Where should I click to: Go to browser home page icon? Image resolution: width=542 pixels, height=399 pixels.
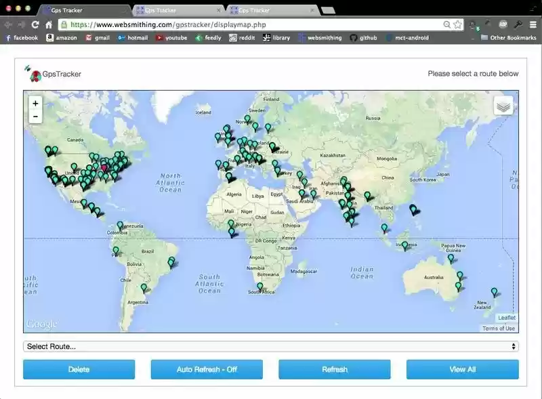49,24
